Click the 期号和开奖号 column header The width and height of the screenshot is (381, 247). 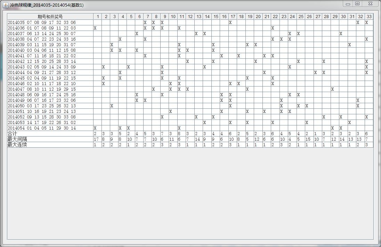pos(50,17)
